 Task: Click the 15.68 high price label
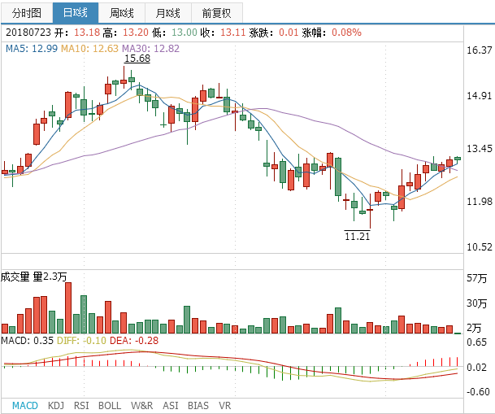137,59
